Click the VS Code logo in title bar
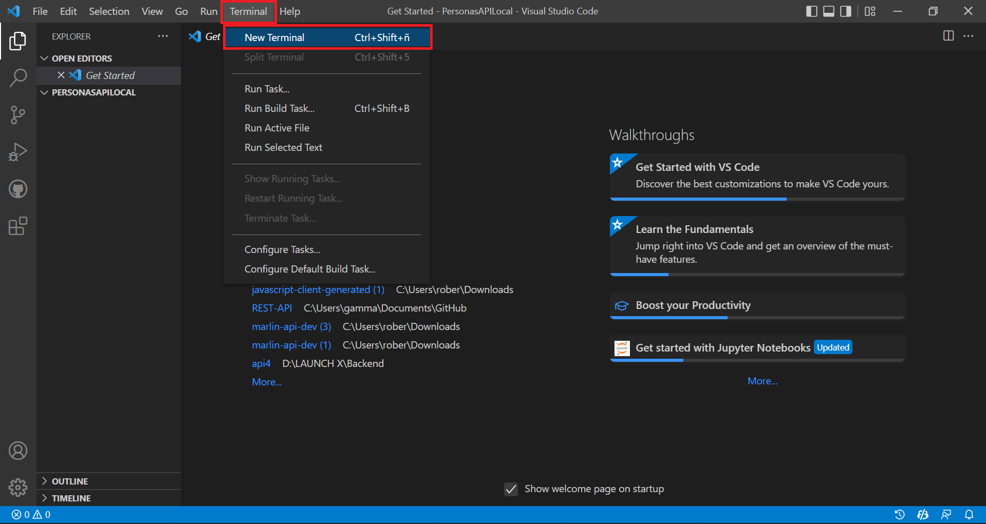Image resolution: width=986 pixels, height=524 pixels. click(14, 11)
